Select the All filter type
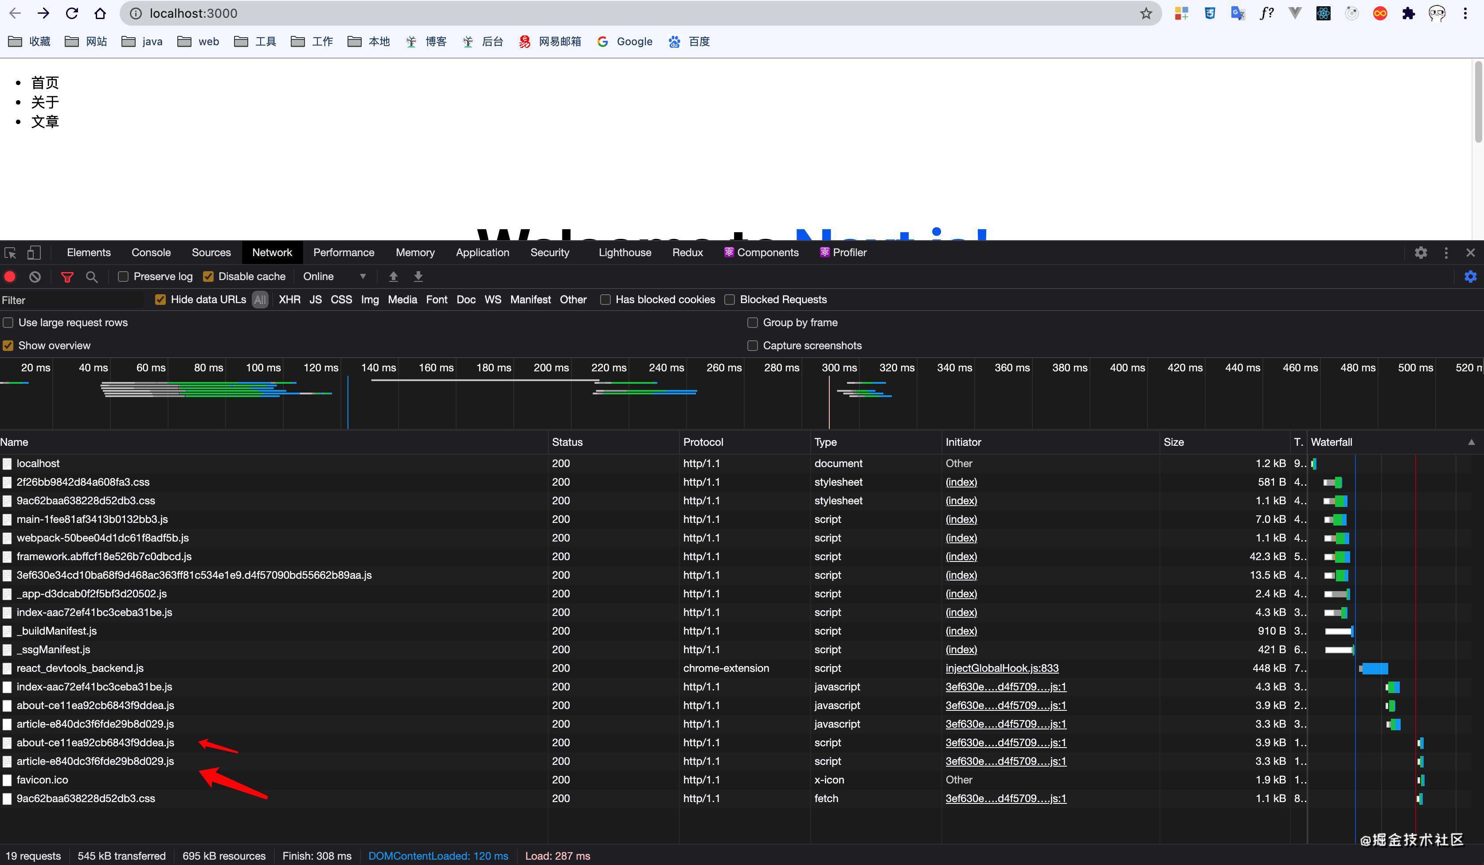This screenshot has width=1484, height=865. tap(260, 300)
